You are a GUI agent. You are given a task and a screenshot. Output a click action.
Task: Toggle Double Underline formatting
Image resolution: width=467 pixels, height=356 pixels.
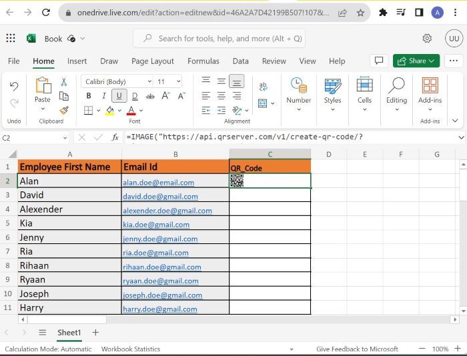tap(135, 96)
